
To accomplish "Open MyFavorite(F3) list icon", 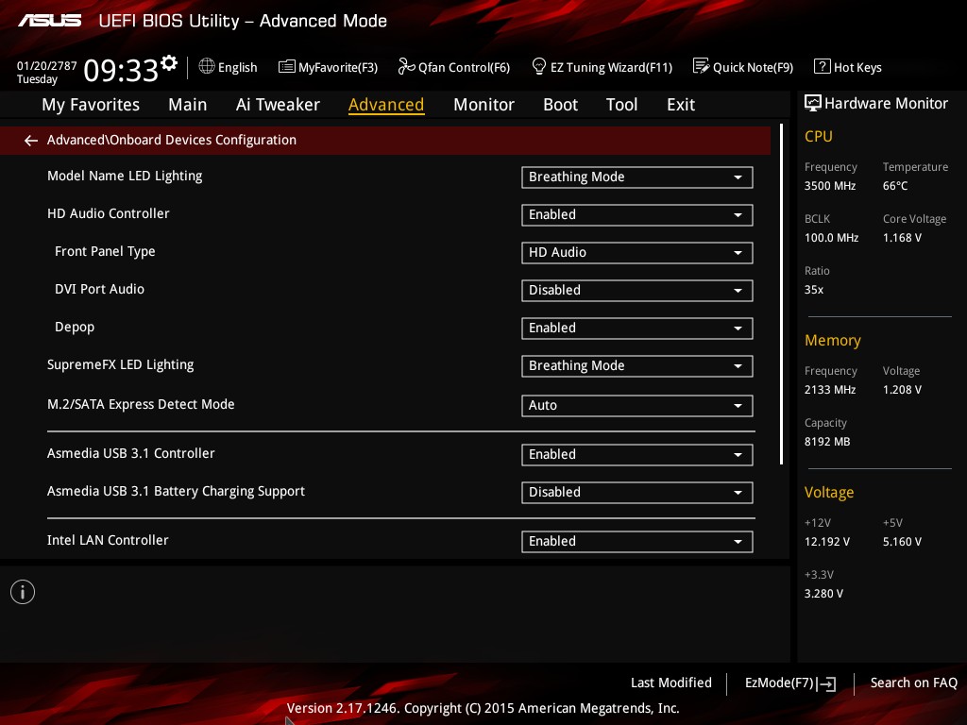I will (x=286, y=67).
